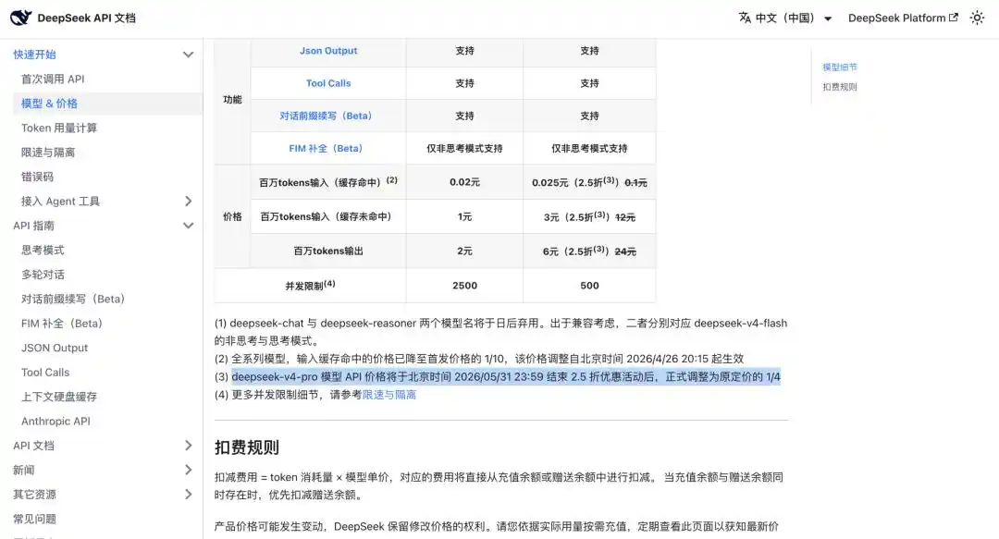Image resolution: width=999 pixels, height=539 pixels.
Task: Open 常见问题 sidebar item
Action: 34,519
